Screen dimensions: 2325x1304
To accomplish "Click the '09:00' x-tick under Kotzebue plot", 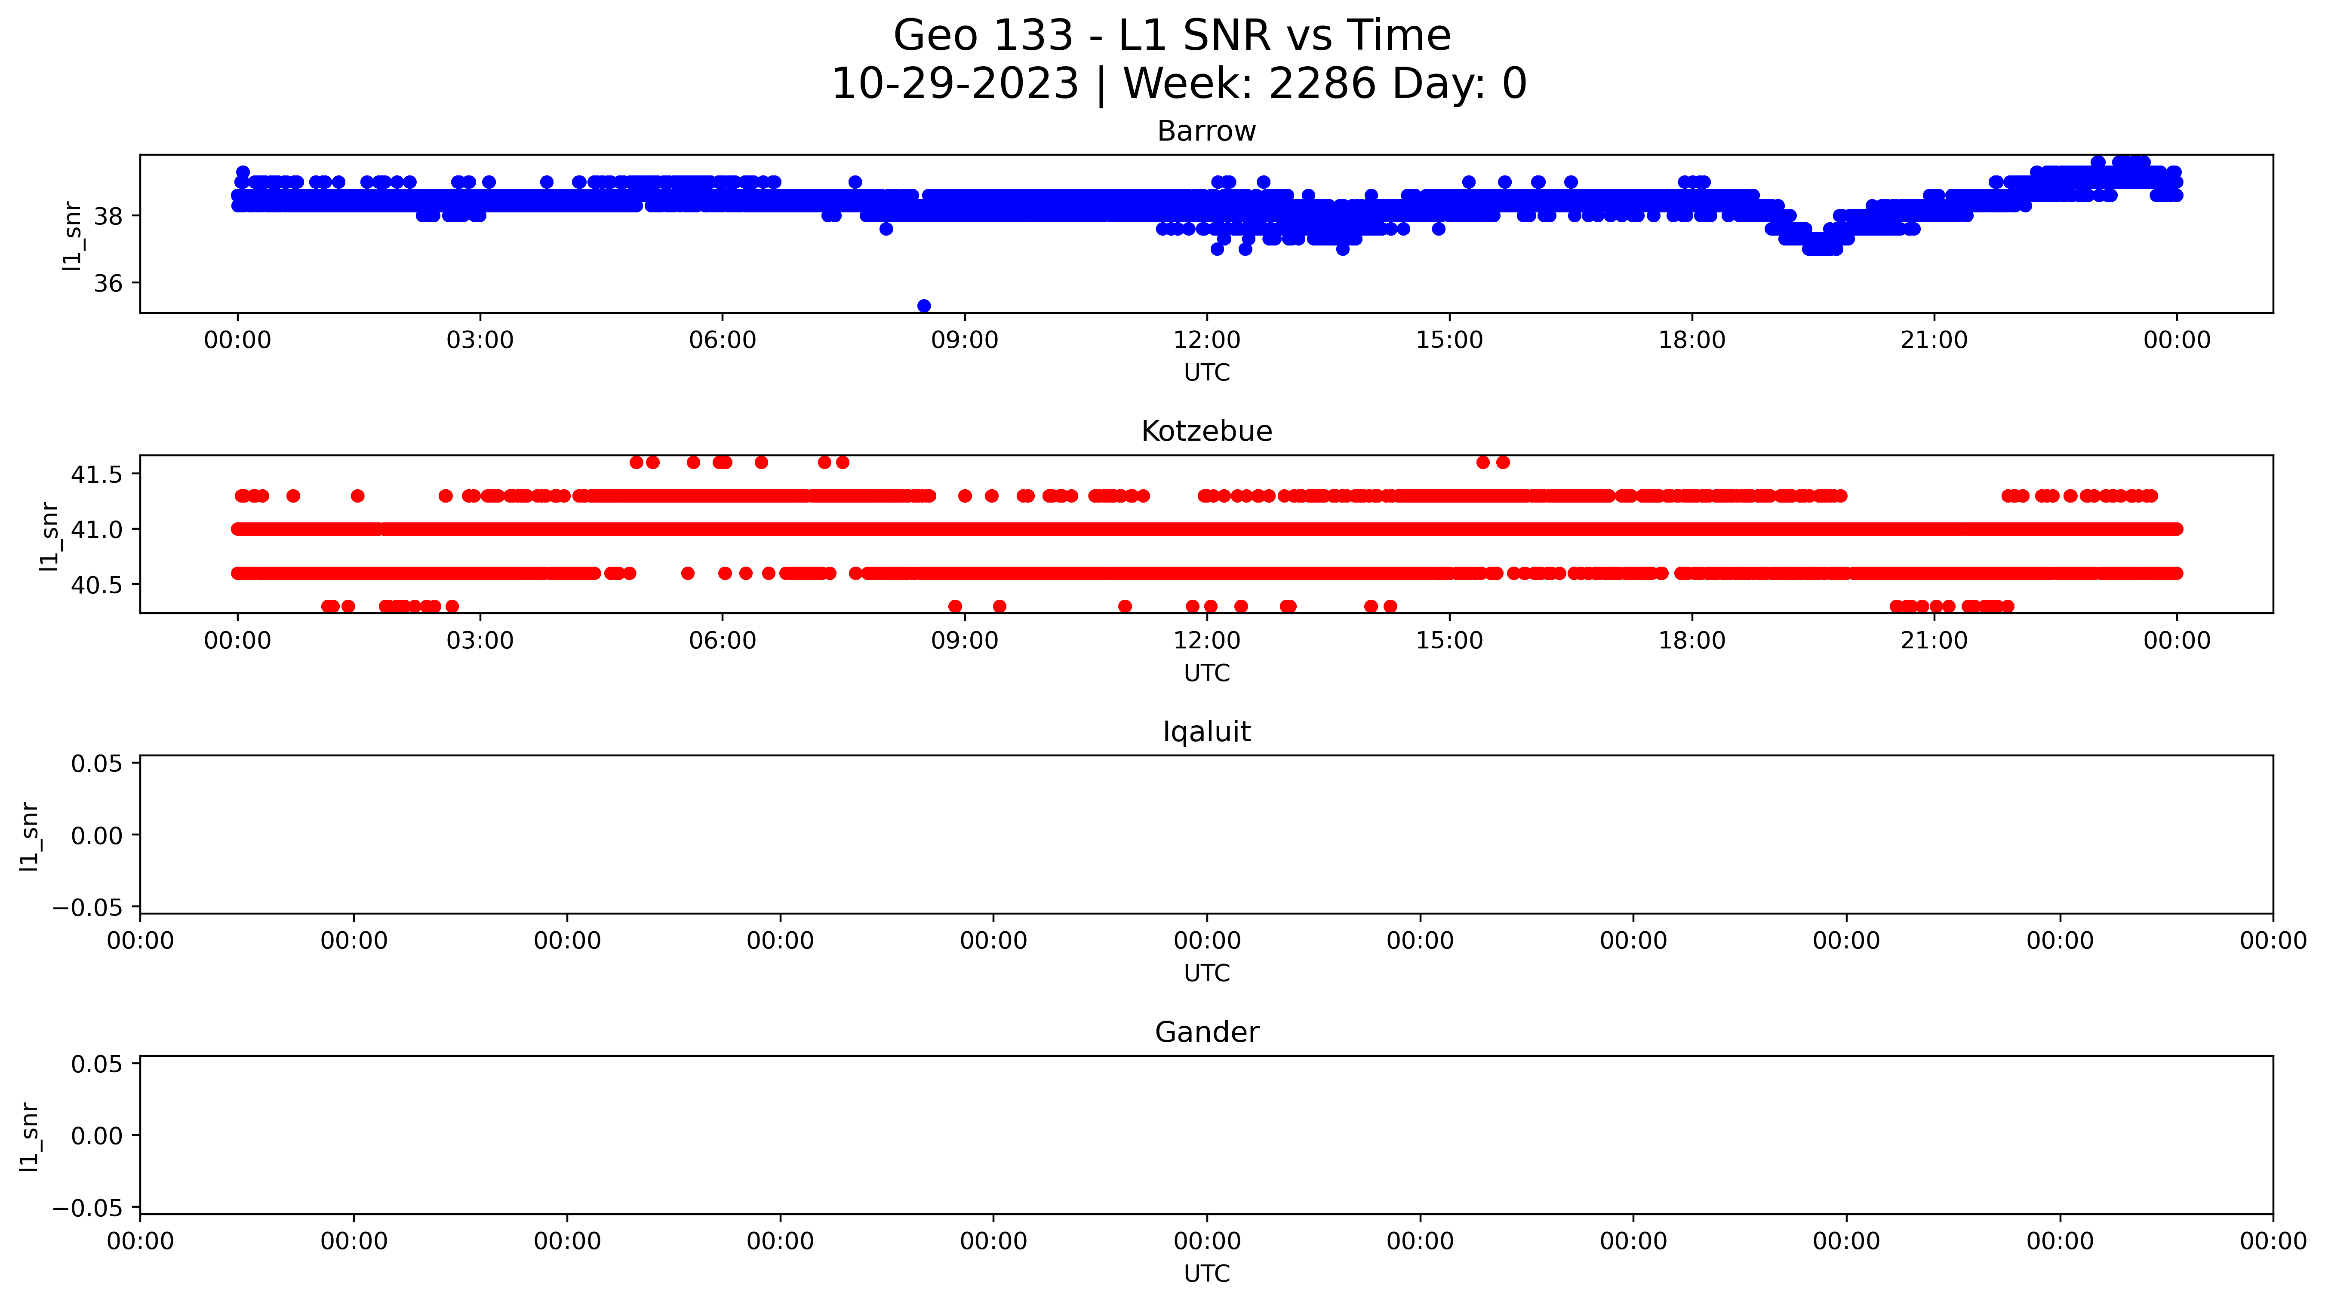I will point(965,641).
